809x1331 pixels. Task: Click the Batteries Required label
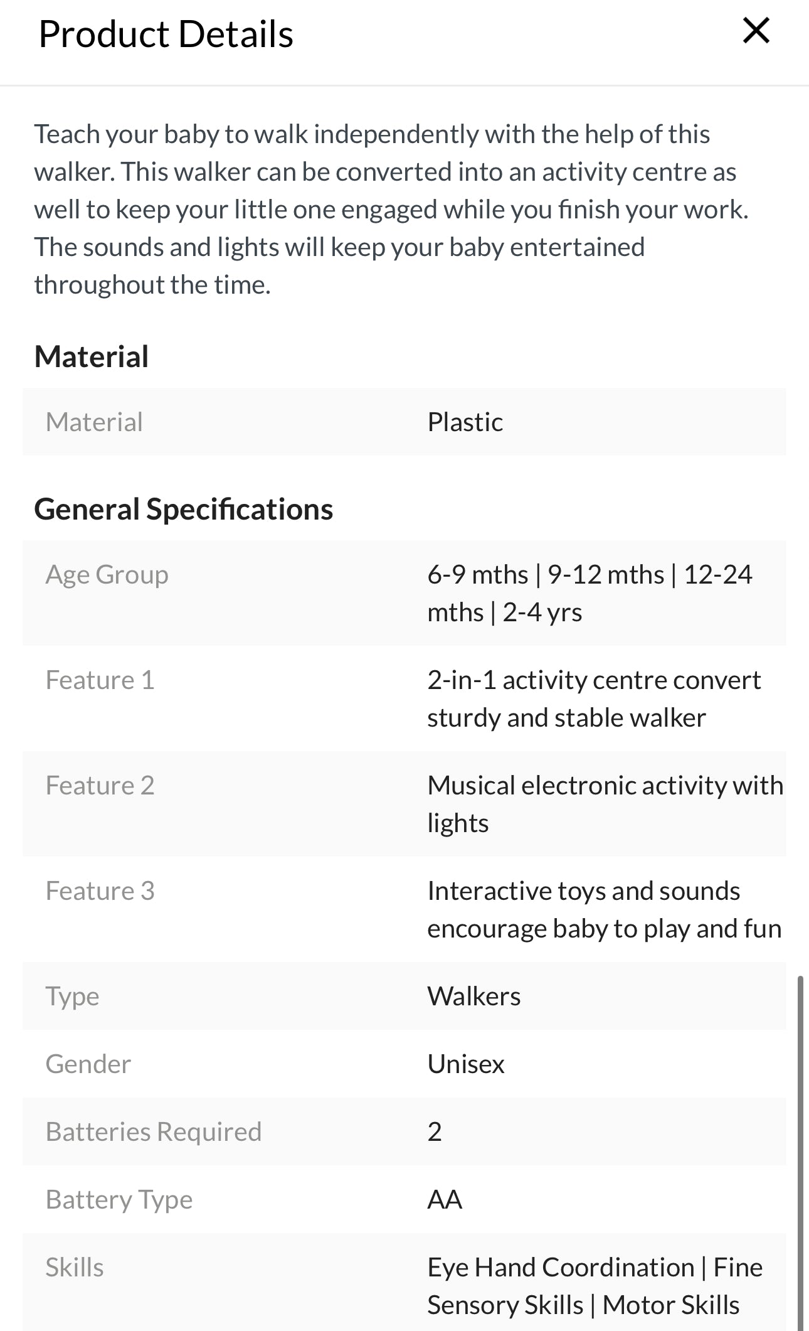153,1132
